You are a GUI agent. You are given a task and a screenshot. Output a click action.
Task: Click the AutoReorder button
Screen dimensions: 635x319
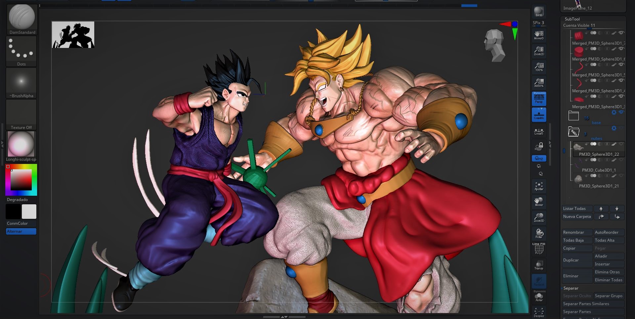pos(609,232)
